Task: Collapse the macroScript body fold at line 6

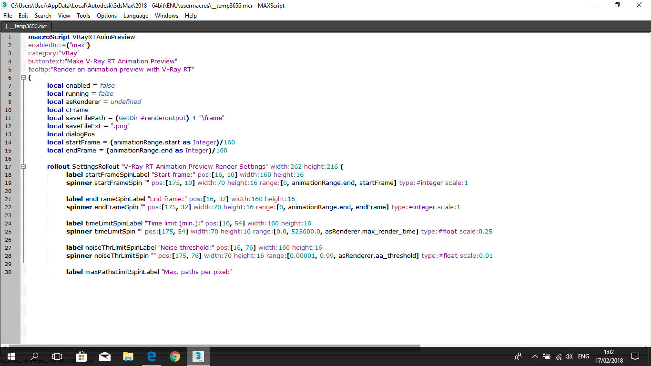Action: (23, 77)
